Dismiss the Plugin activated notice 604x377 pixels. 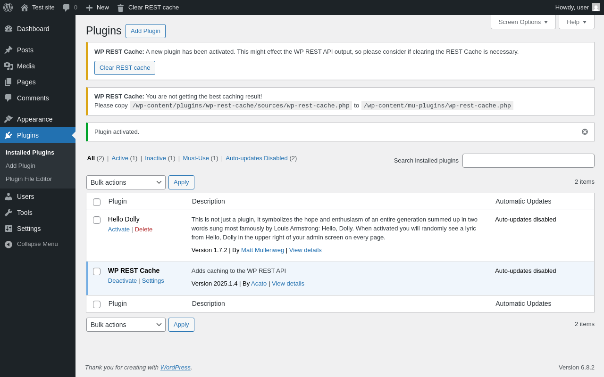click(585, 132)
